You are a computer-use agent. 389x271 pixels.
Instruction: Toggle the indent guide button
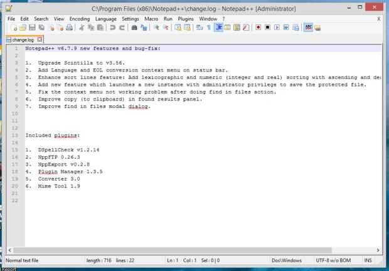click(218, 28)
